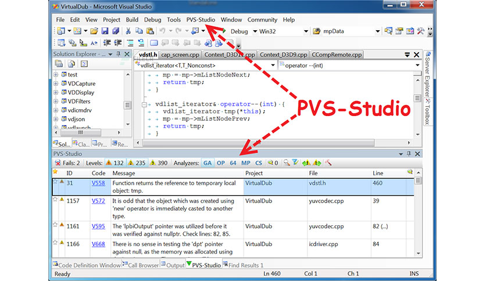
Task: Toggle the MP analyzer filter
Action: 246,163
